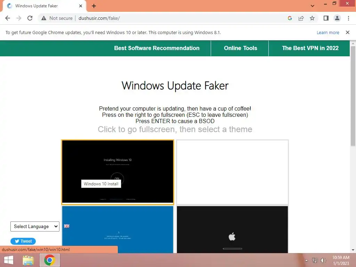Choose the Apple logo macOS theme thumbnail
Viewport: 356px width, 267px height.
232,229
